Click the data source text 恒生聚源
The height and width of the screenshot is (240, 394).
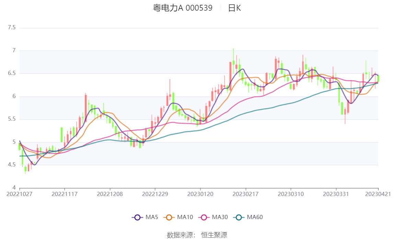[x=214, y=235]
